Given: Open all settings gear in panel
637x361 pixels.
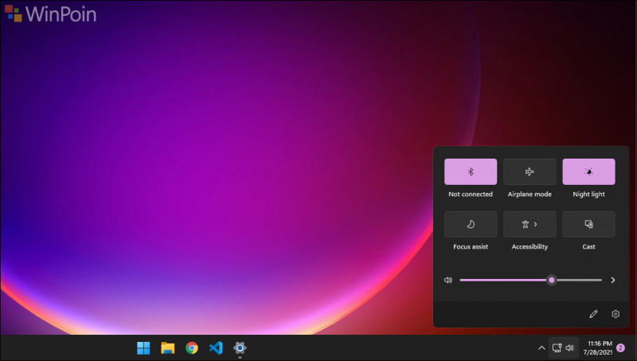Looking at the screenshot, I should pyautogui.click(x=616, y=314).
